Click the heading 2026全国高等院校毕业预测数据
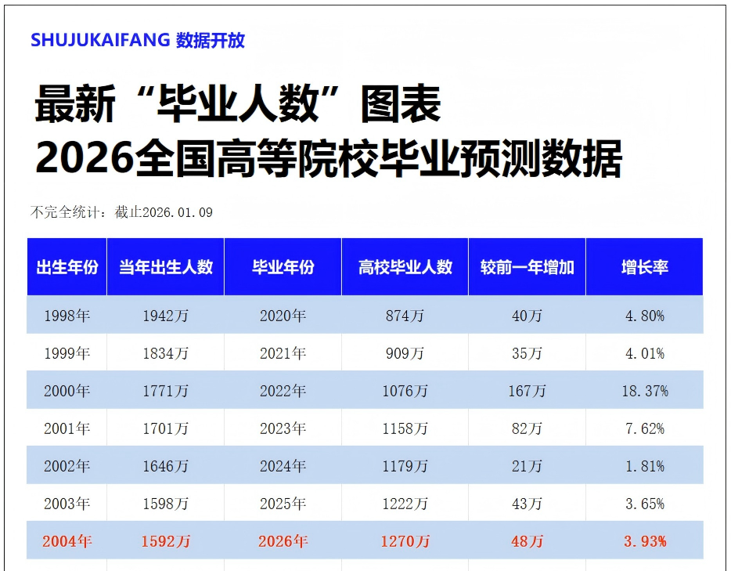Screen dimensions: 731x571 tap(329, 159)
